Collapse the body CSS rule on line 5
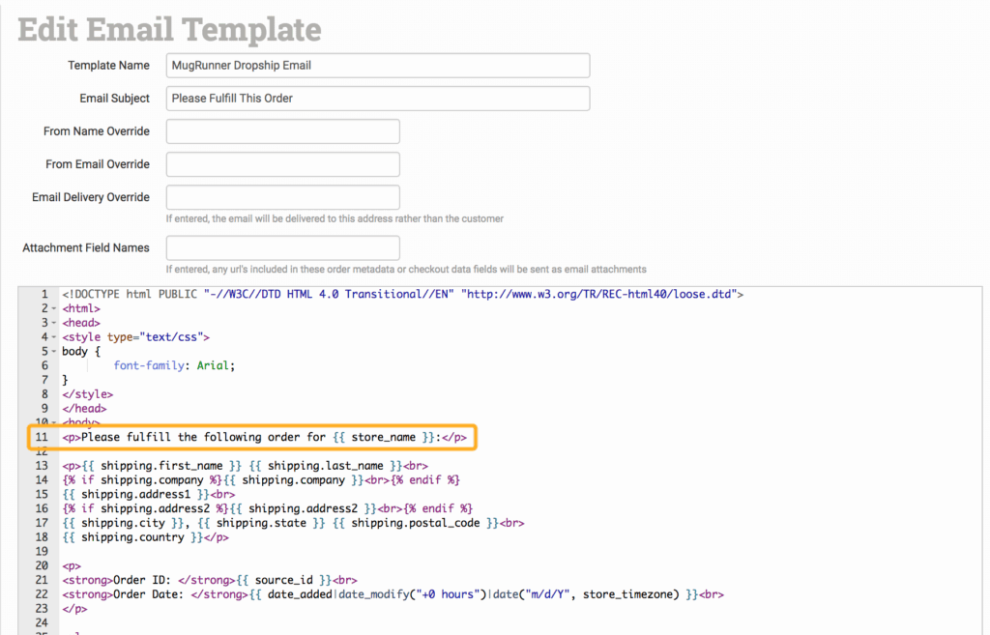Image resolution: width=990 pixels, height=635 pixels. (51, 352)
